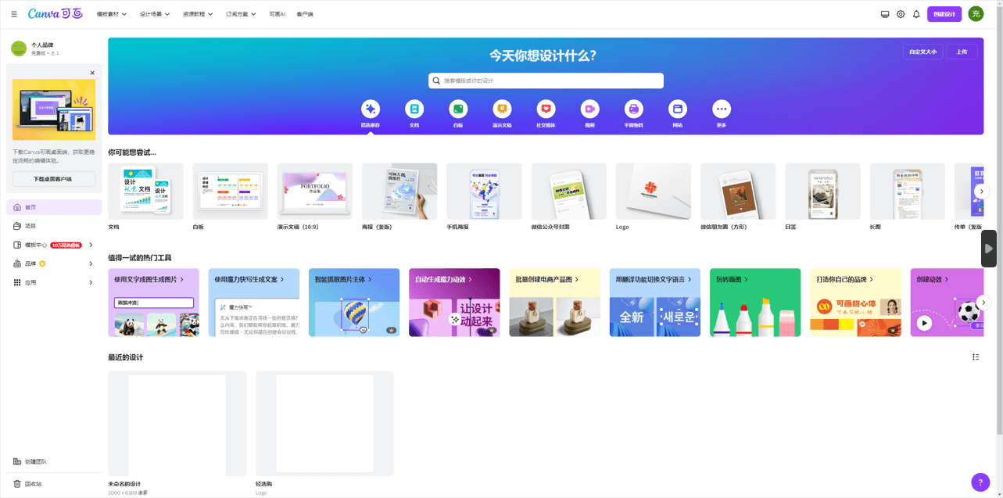
Task: Click the template search input field
Action: pyautogui.click(x=546, y=81)
